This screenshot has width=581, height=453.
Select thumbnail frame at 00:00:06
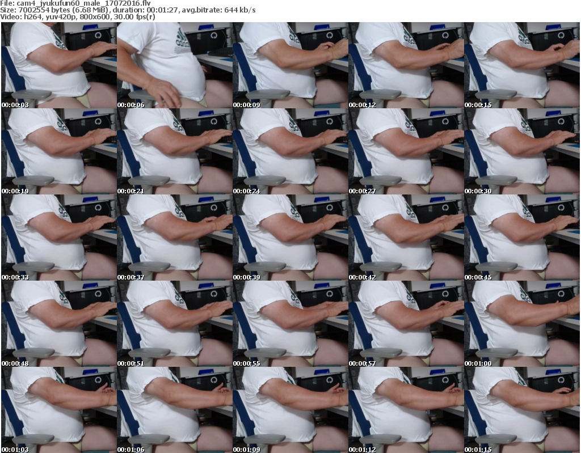(x=175, y=65)
